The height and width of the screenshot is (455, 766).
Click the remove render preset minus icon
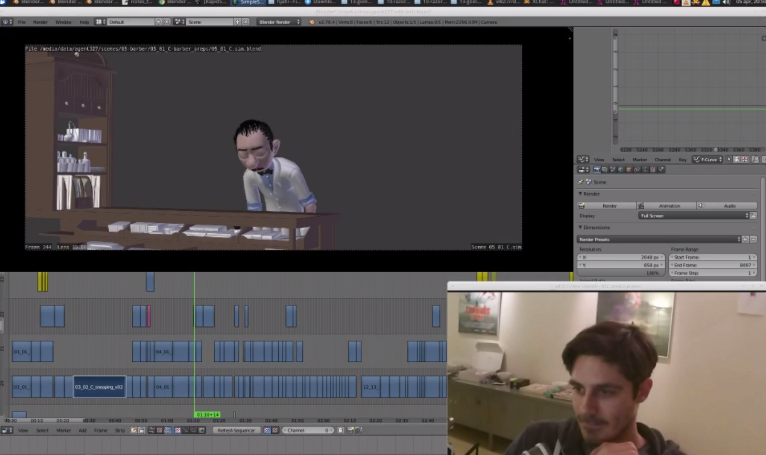753,240
